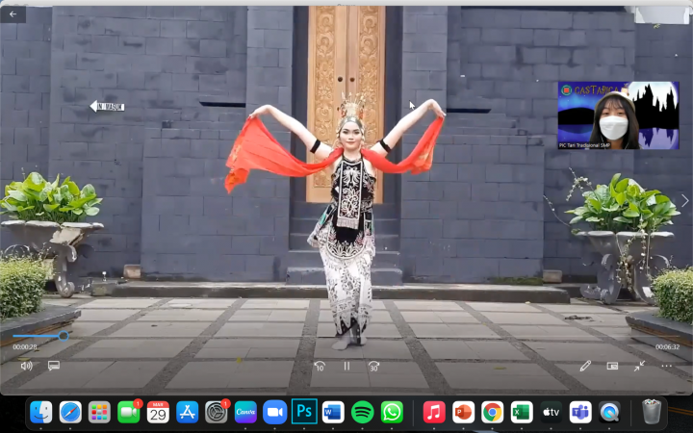Exit full screen mode
The width and height of the screenshot is (693, 433).
click(639, 366)
